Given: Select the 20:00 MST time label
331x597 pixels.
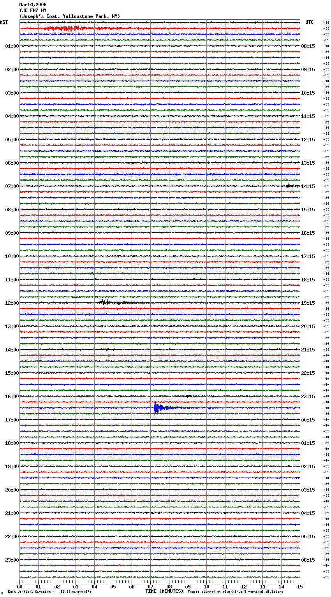Looking at the screenshot, I should pos(12,490).
